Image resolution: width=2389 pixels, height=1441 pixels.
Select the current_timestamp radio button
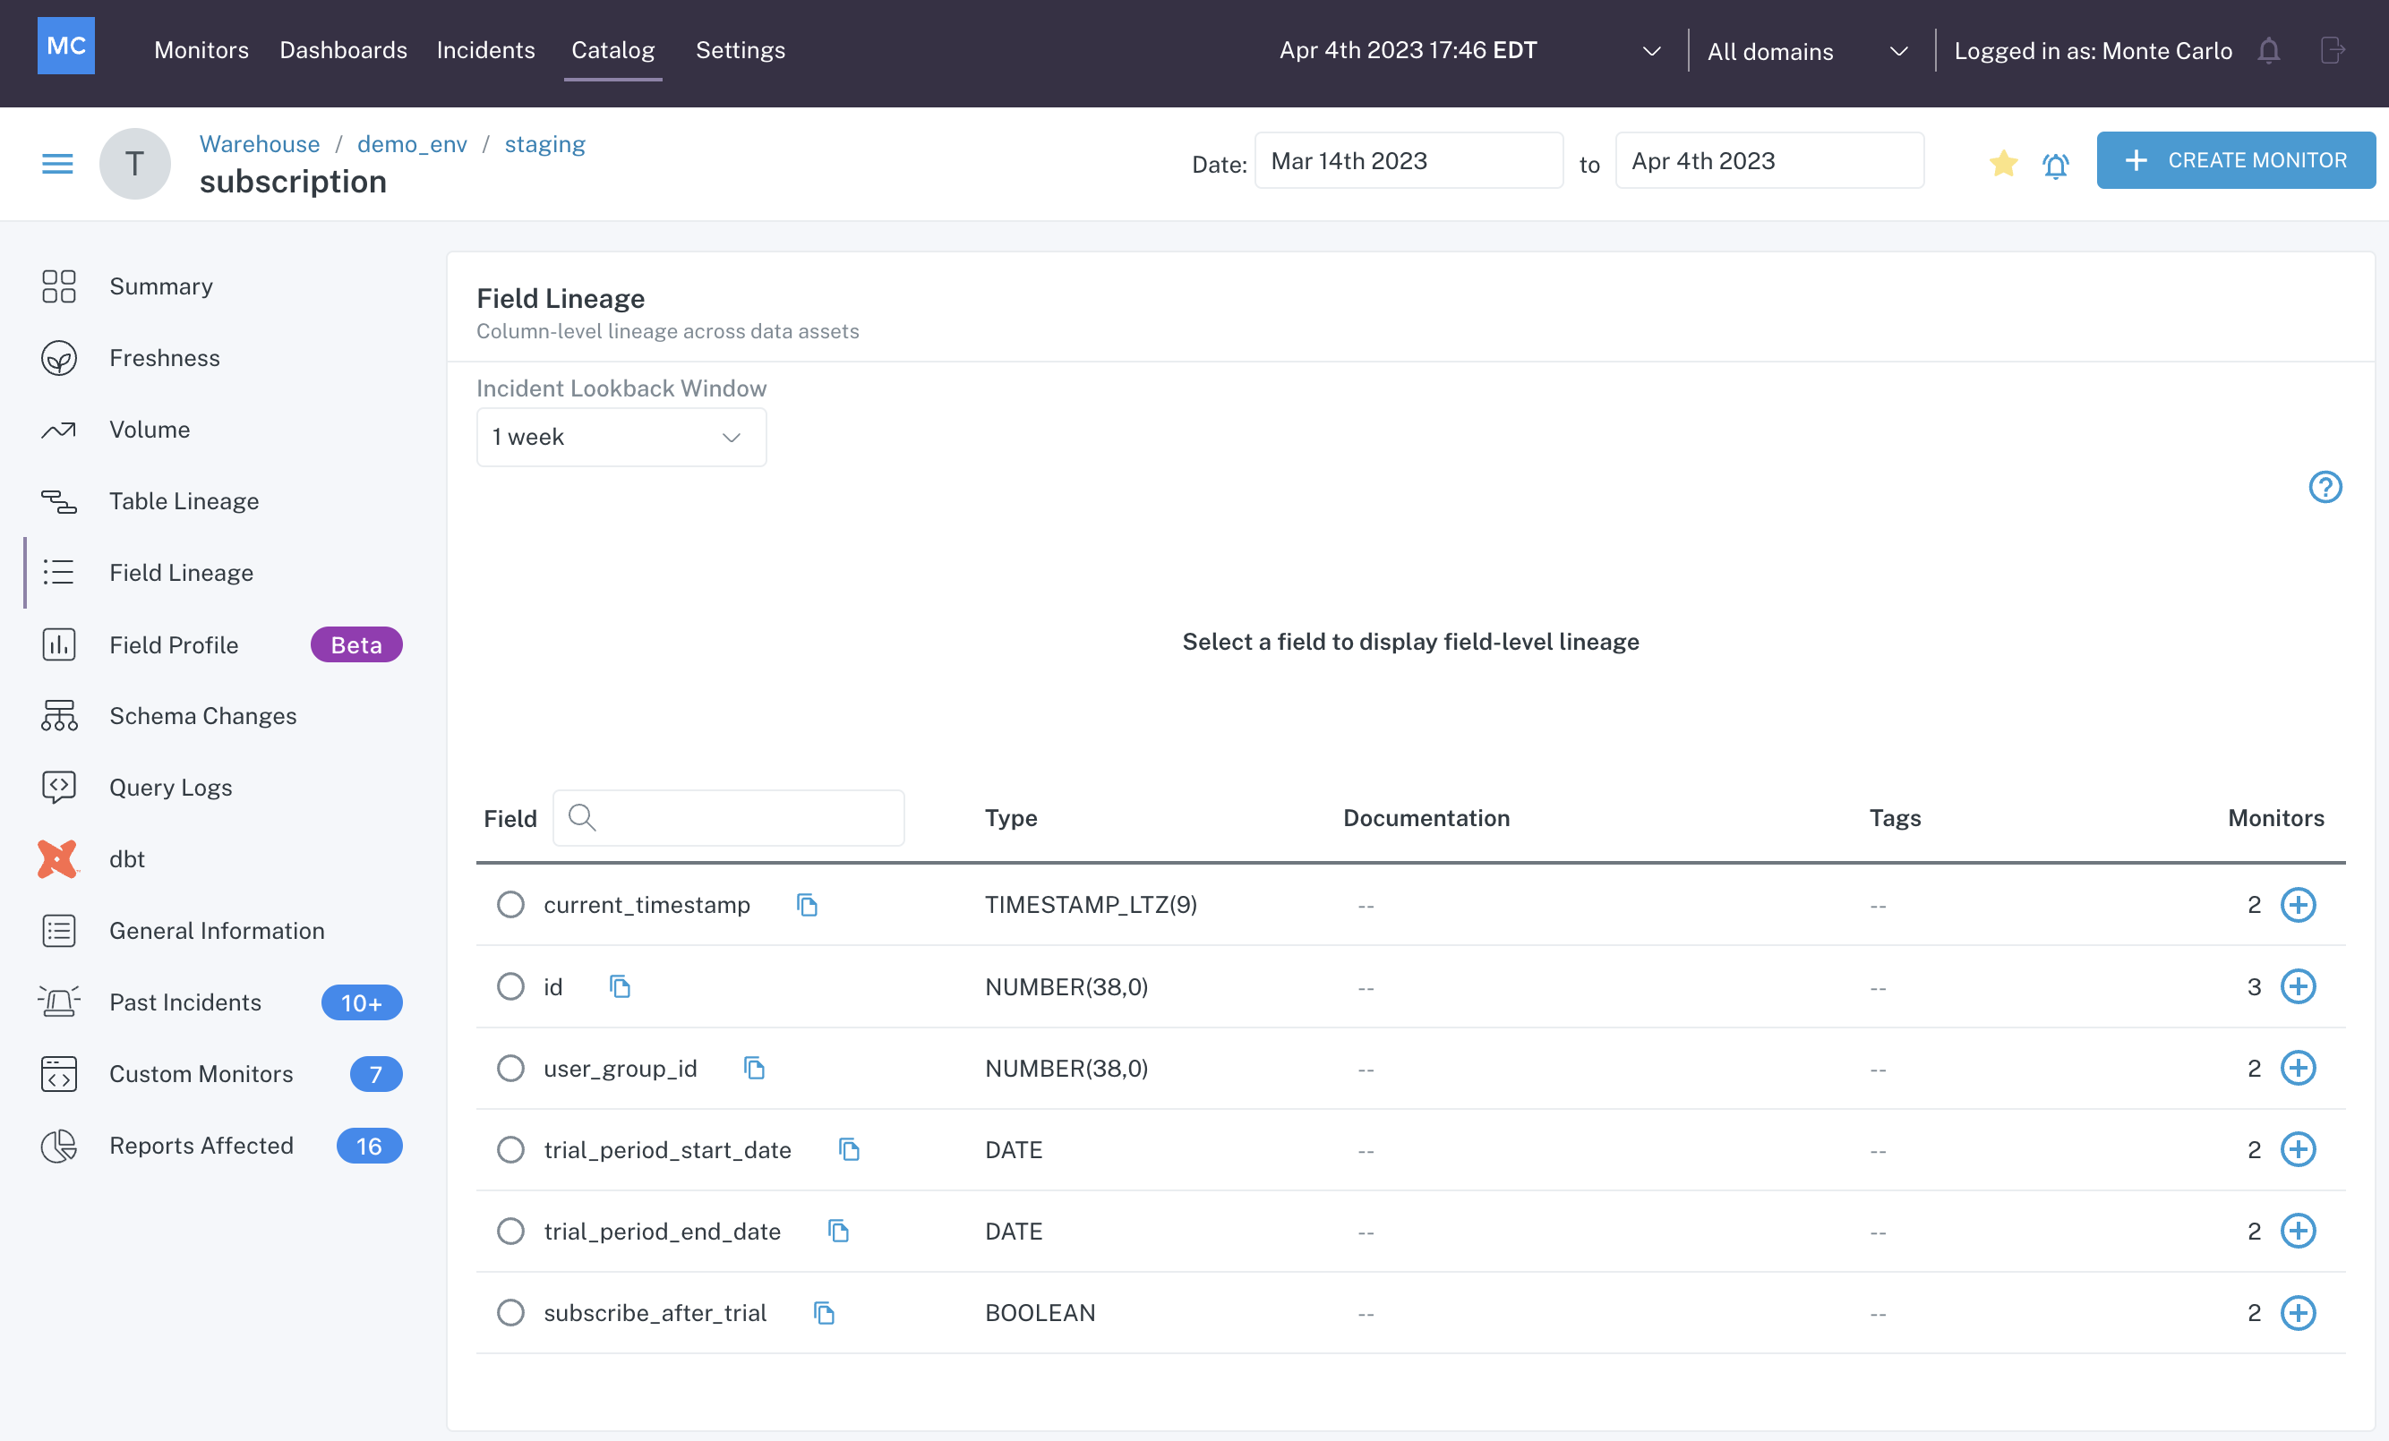(510, 904)
